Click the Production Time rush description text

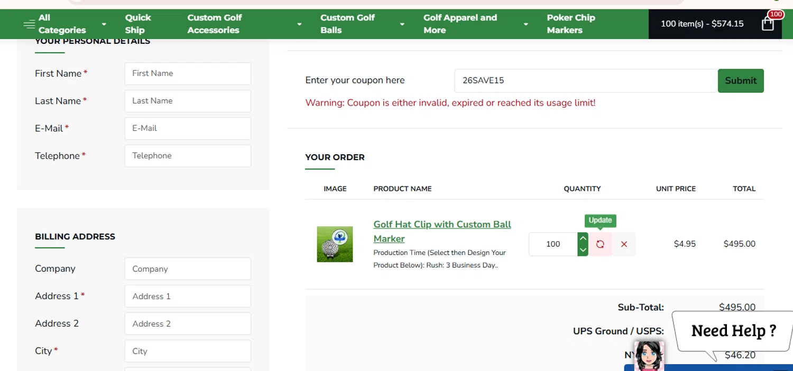coord(439,259)
